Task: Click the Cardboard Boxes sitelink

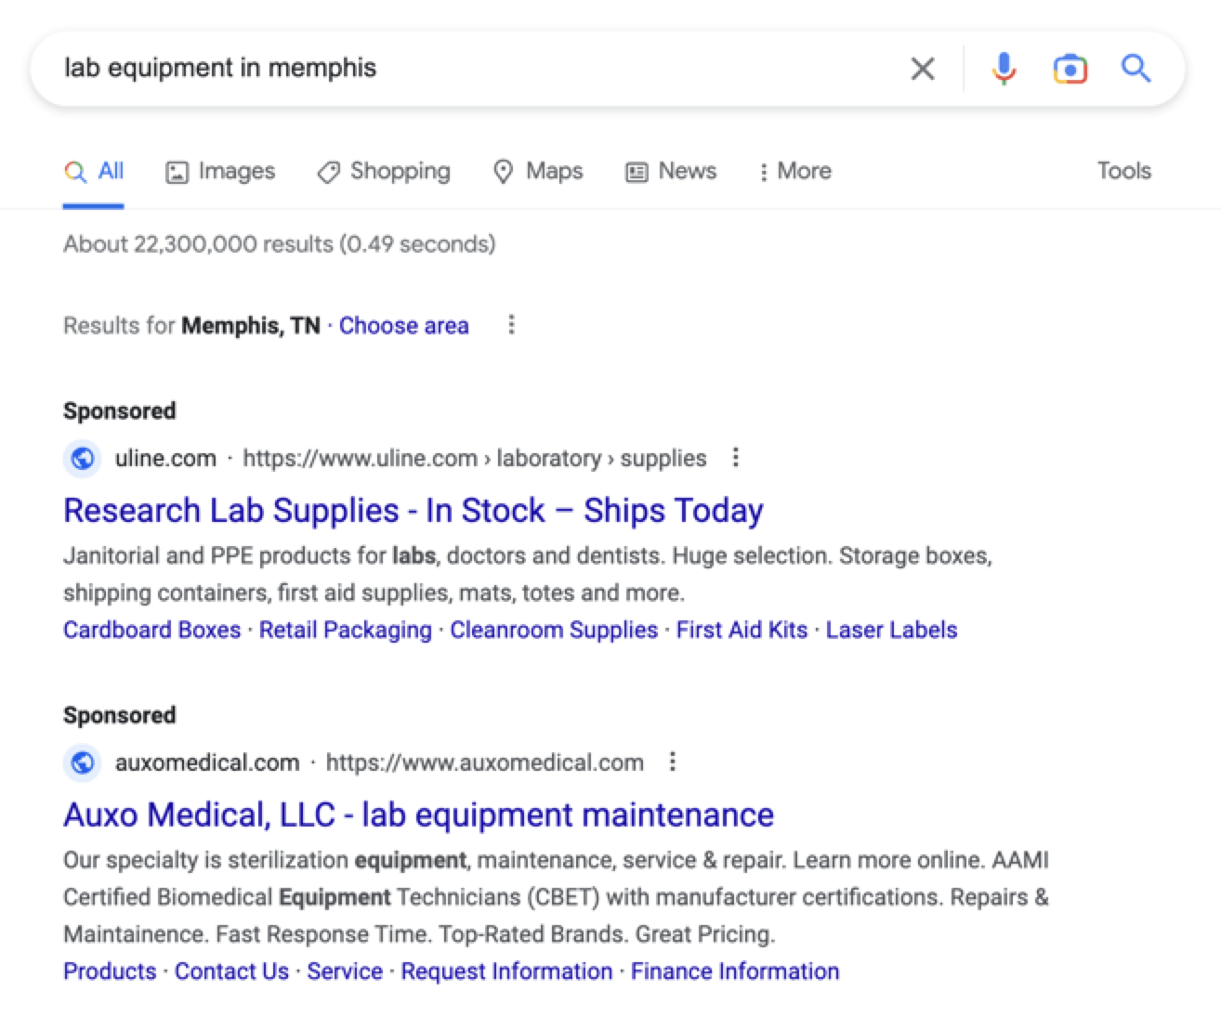Action: pyautogui.click(x=151, y=630)
